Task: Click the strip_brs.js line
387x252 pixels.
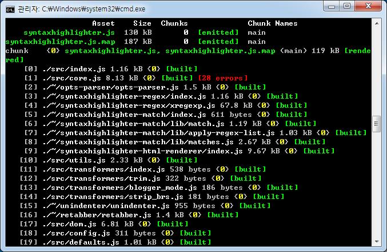Action: (x=152, y=197)
